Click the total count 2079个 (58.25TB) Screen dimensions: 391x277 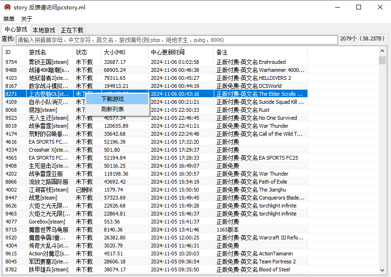pos(362,38)
